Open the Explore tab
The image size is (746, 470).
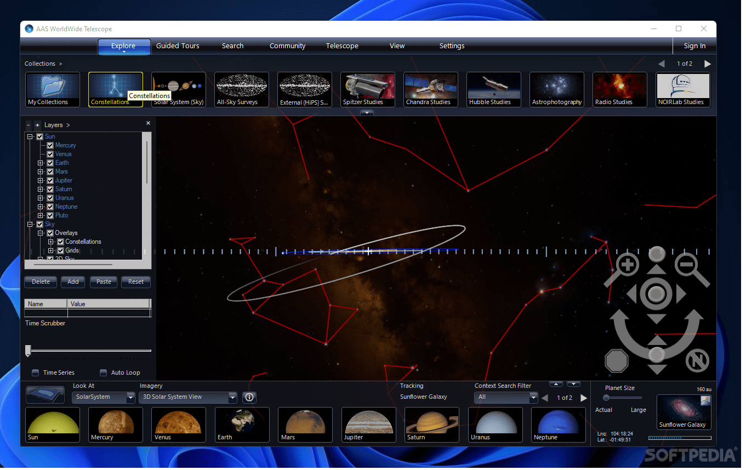(x=124, y=47)
